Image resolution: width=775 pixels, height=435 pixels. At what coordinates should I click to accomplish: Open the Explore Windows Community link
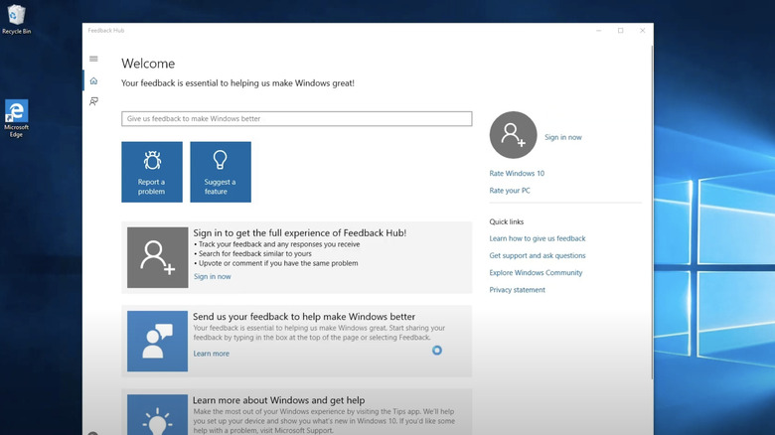tap(536, 273)
